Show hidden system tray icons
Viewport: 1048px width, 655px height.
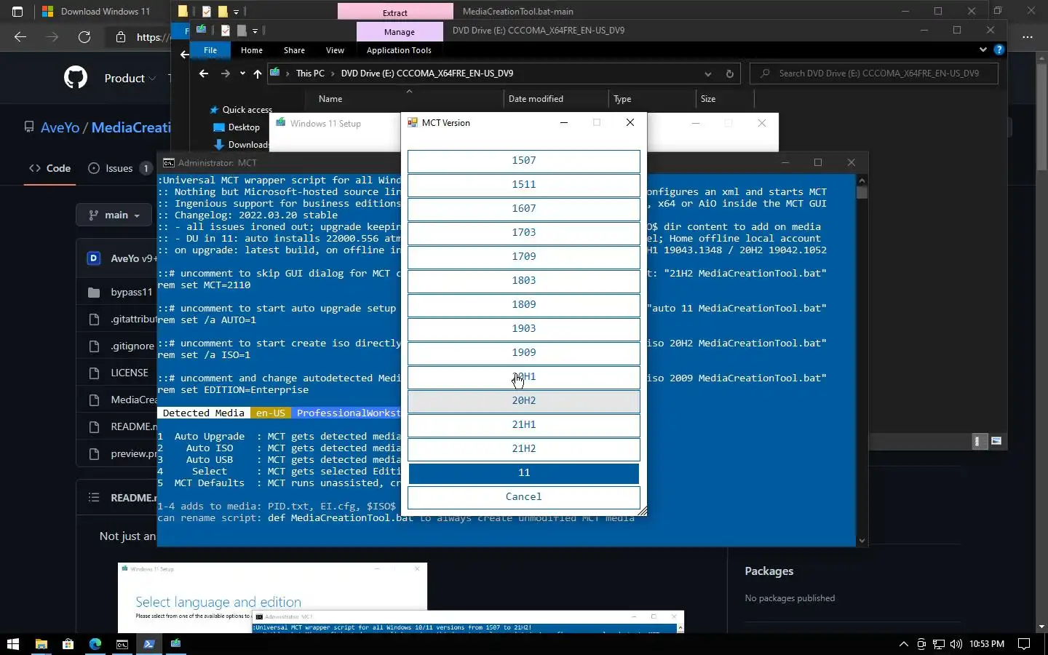(904, 644)
